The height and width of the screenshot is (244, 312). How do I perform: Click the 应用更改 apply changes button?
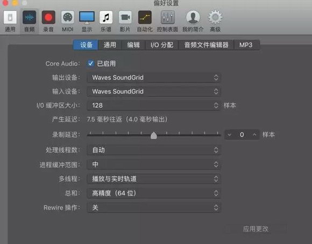(x=256, y=229)
